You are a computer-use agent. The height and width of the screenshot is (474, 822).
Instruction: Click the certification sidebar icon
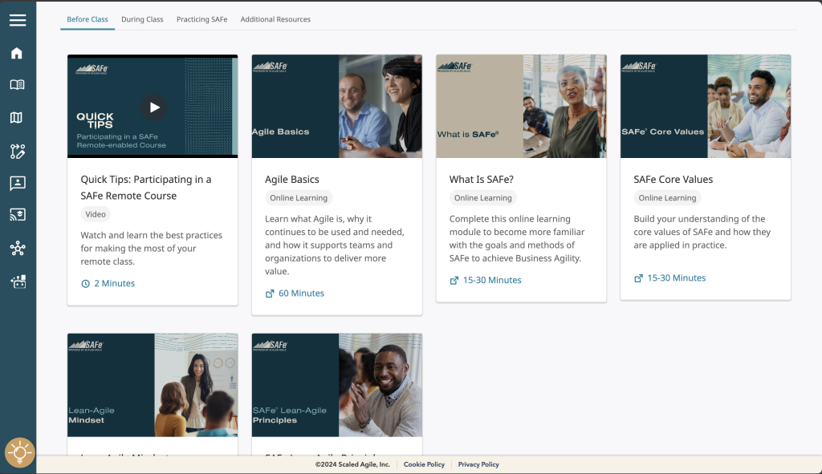click(x=18, y=281)
